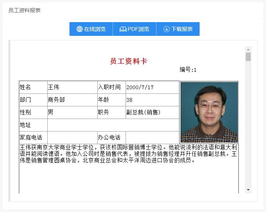266x212 pixels.
Task: Click the vertical scrollbar thumb
Action: (248, 56)
